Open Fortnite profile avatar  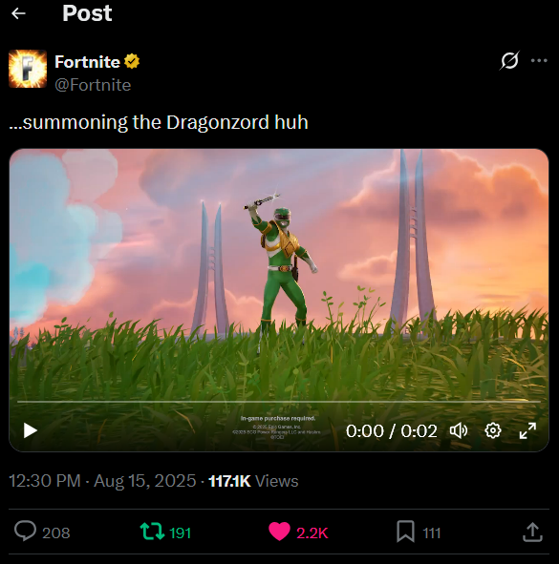pos(28,69)
